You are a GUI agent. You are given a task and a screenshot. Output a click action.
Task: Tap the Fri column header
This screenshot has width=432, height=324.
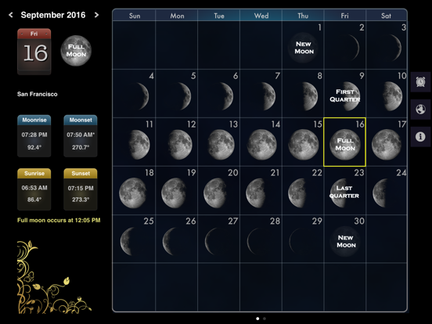345,16
